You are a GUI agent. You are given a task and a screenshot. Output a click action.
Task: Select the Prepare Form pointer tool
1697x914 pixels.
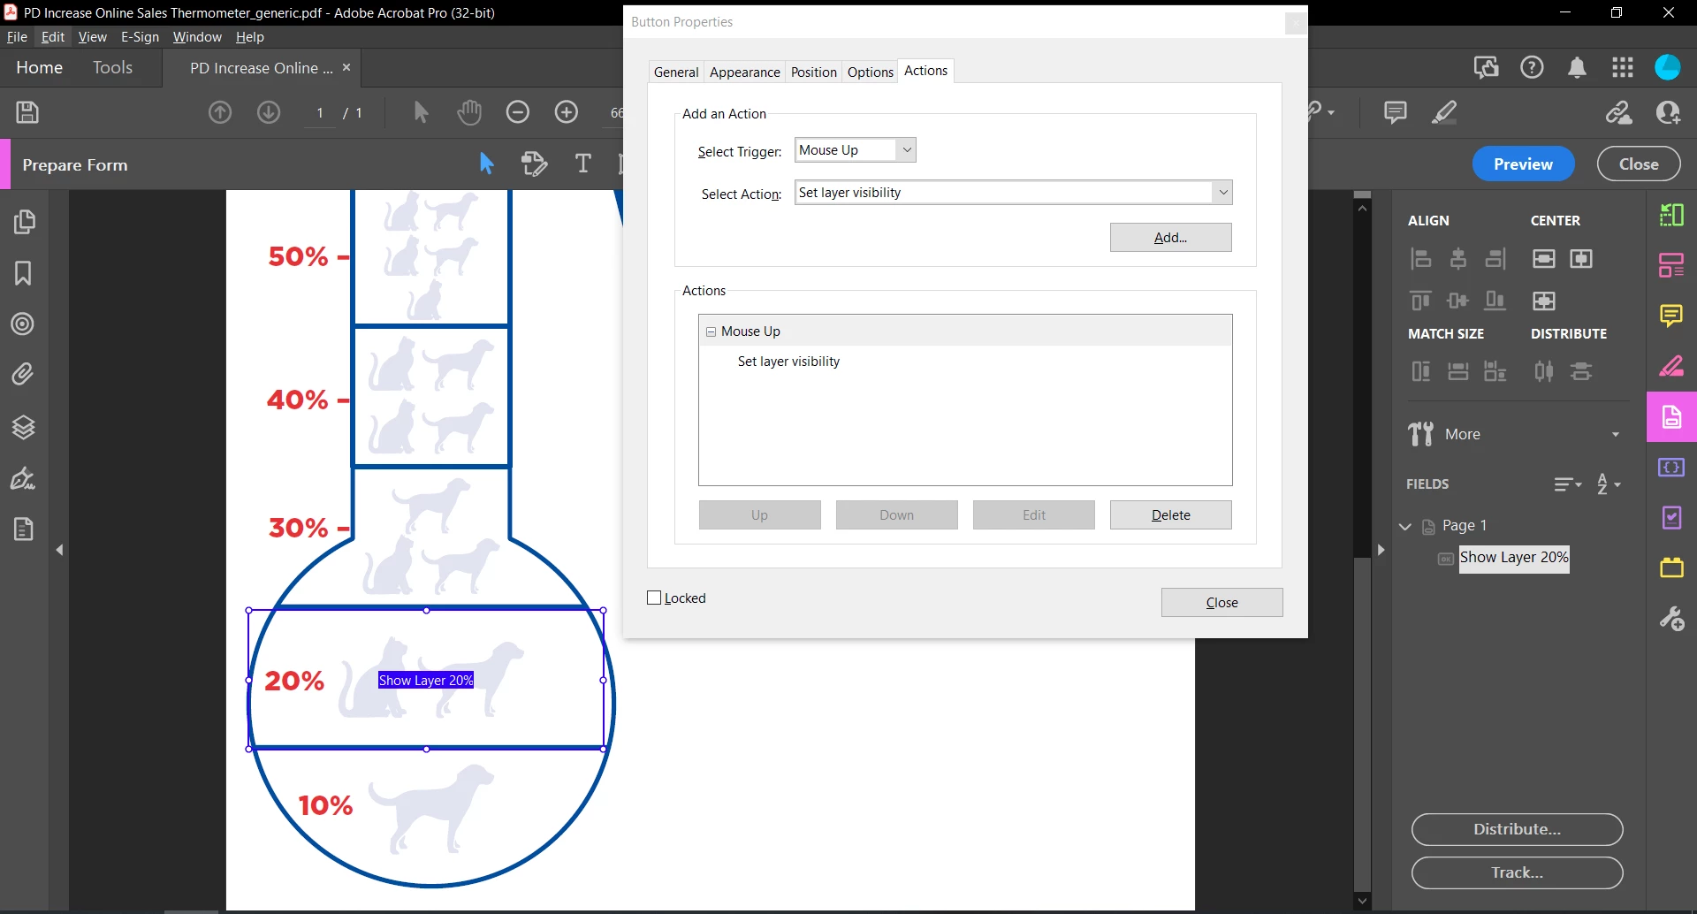(486, 164)
